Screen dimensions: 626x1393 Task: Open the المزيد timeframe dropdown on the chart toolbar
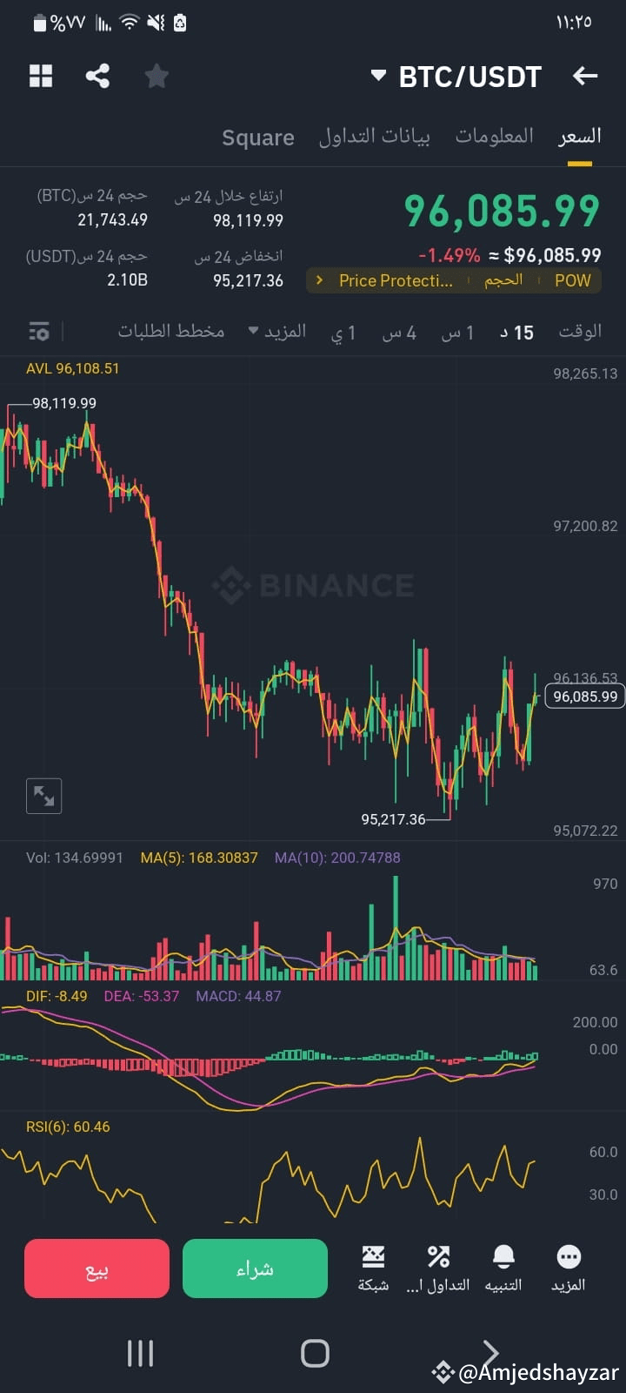[x=276, y=332]
